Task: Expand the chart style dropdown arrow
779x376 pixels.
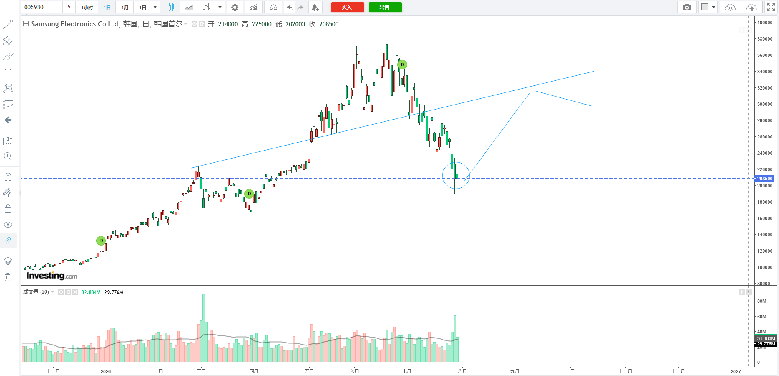Action: click(x=220, y=7)
